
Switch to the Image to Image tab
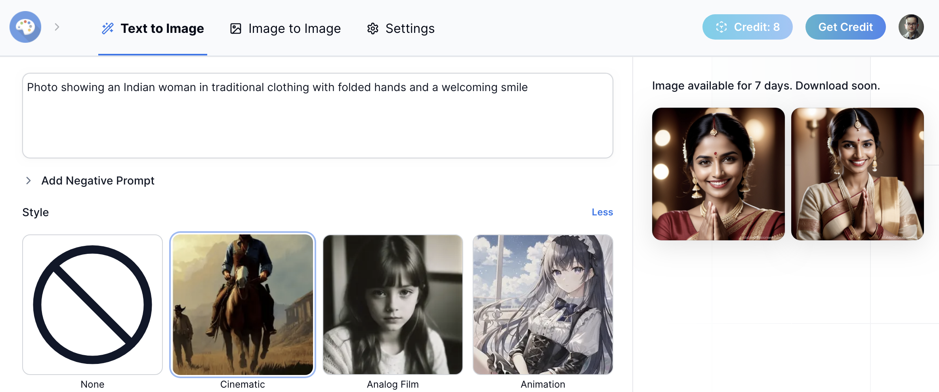point(285,29)
